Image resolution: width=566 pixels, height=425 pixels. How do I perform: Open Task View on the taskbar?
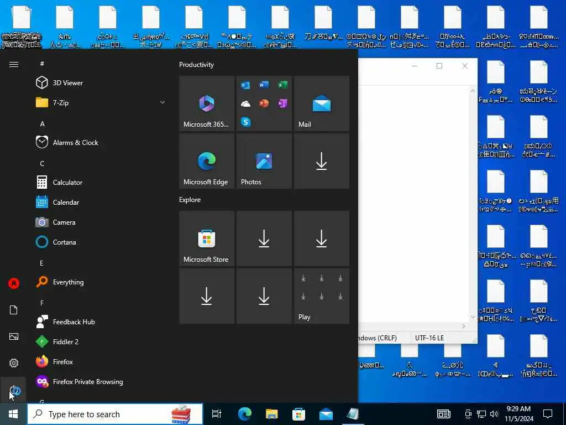point(217,414)
